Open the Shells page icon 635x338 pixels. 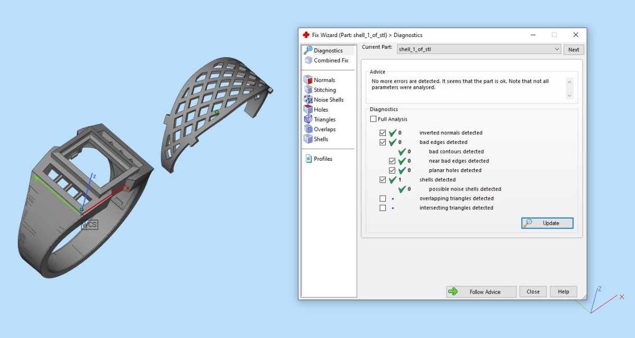(x=308, y=139)
